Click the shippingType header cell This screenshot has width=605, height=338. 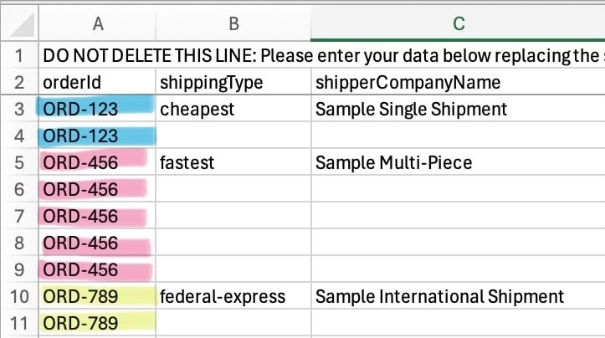coord(232,82)
